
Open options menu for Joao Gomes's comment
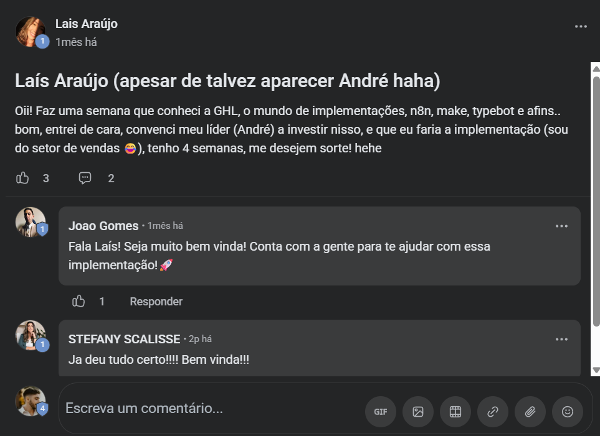pos(561,226)
